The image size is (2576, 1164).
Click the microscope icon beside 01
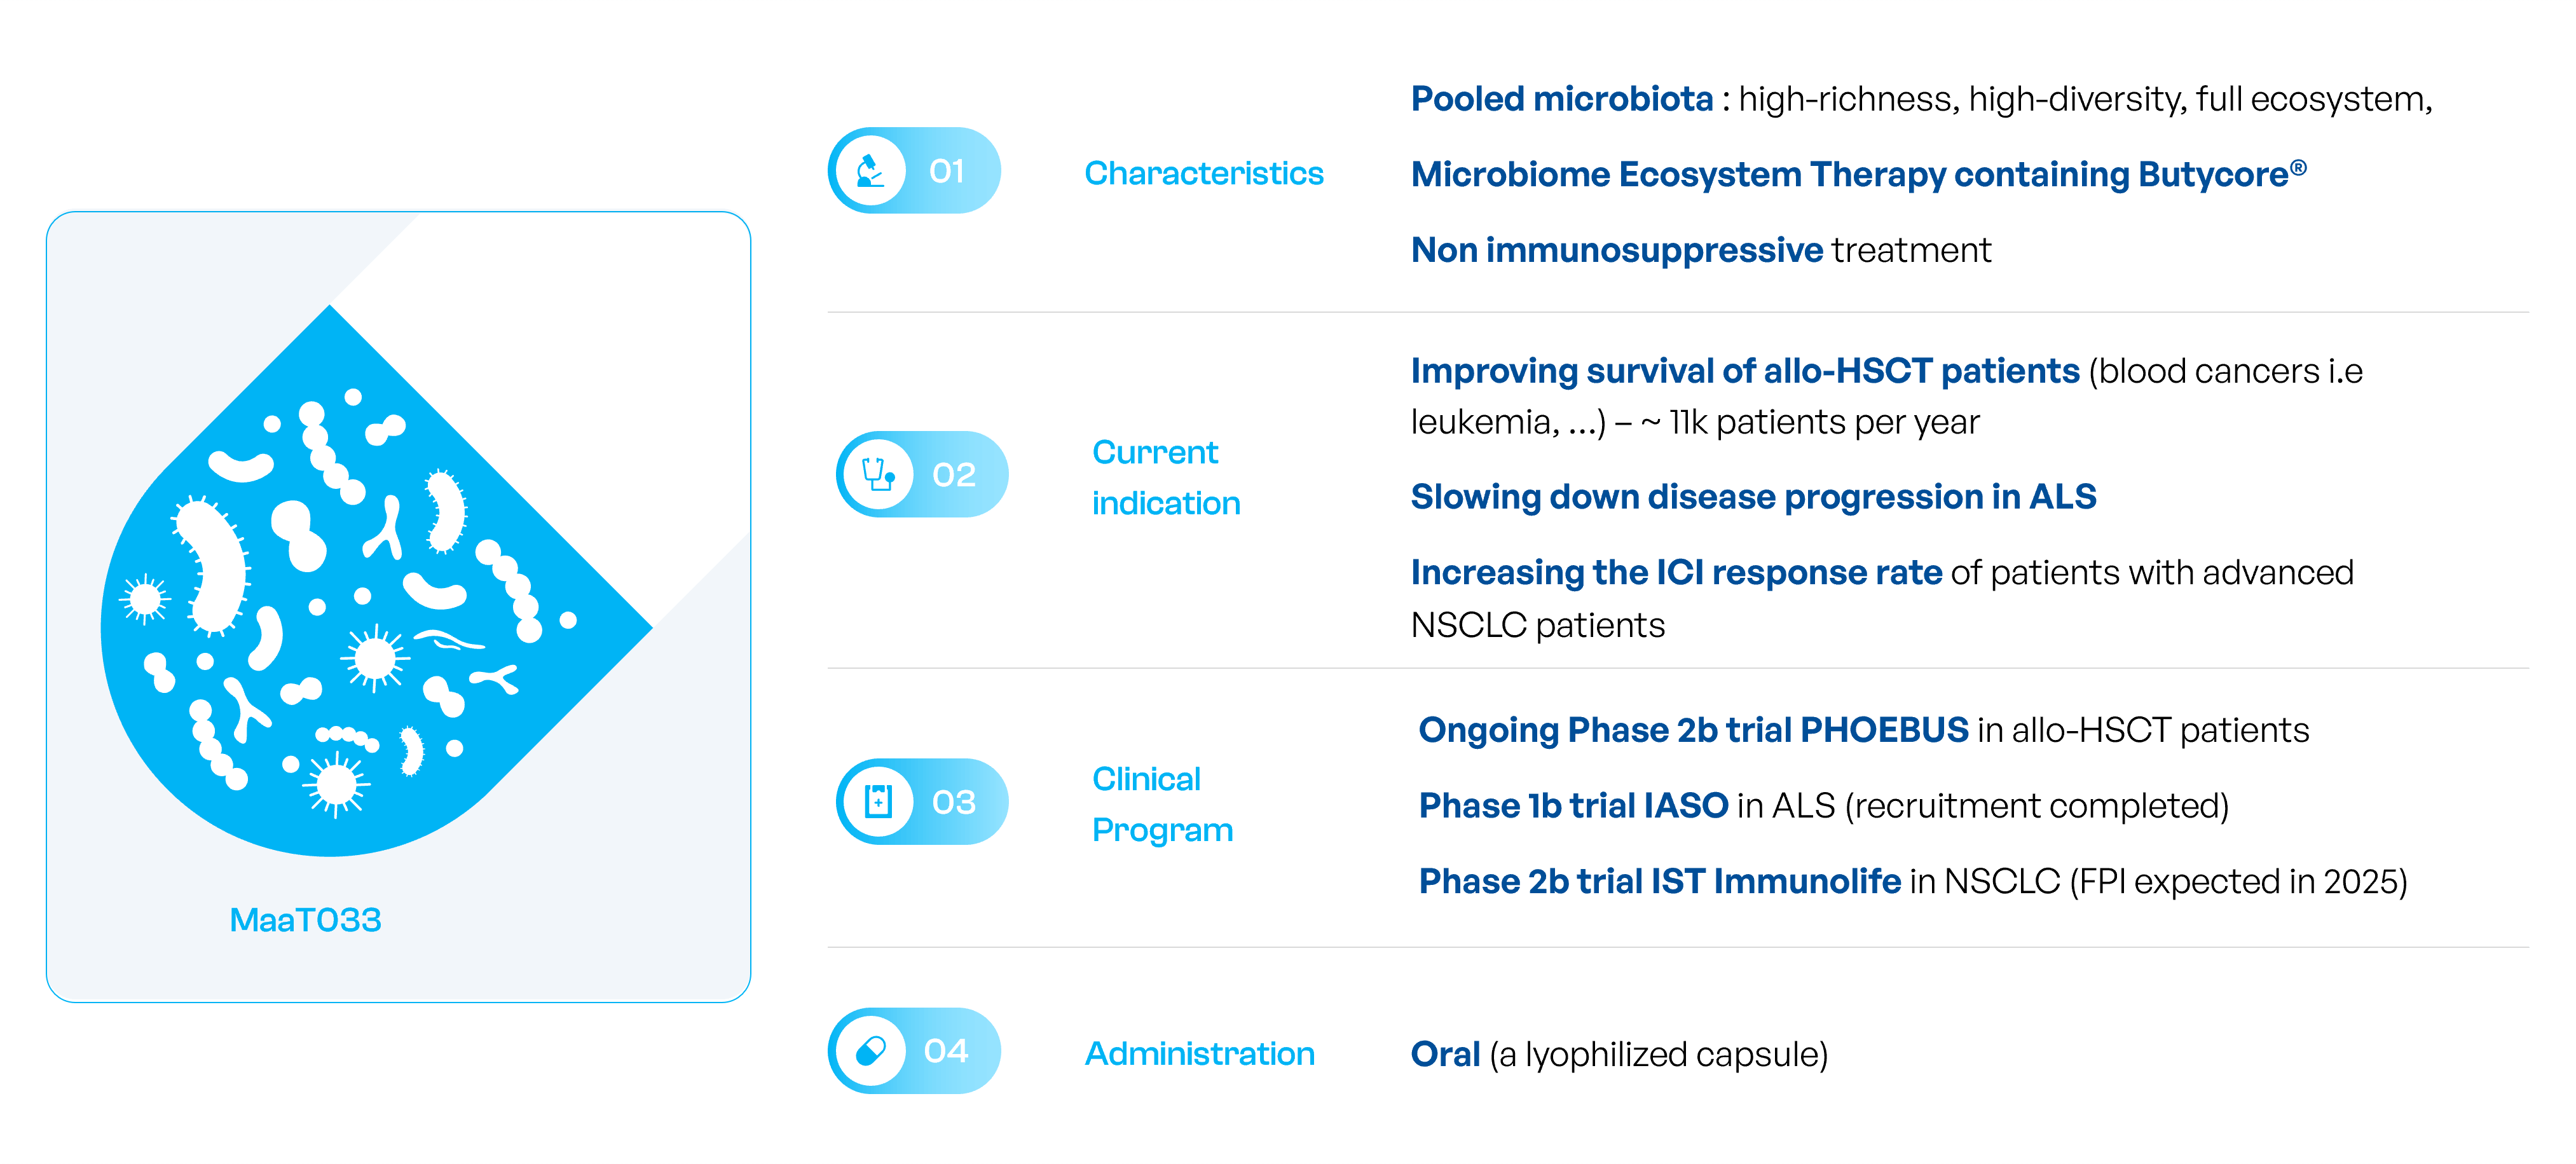(x=870, y=171)
